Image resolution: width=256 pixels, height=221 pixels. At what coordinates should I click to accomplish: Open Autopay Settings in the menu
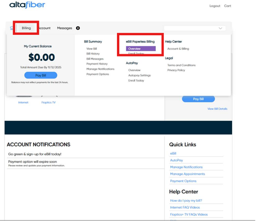tap(140, 75)
